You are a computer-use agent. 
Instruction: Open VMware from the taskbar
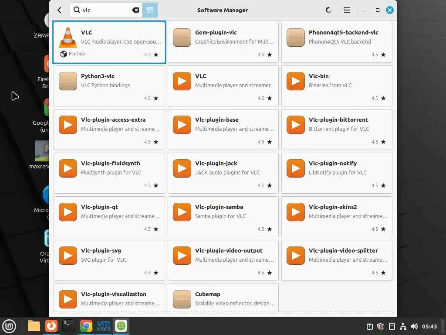pyautogui.click(x=104, y=326)
